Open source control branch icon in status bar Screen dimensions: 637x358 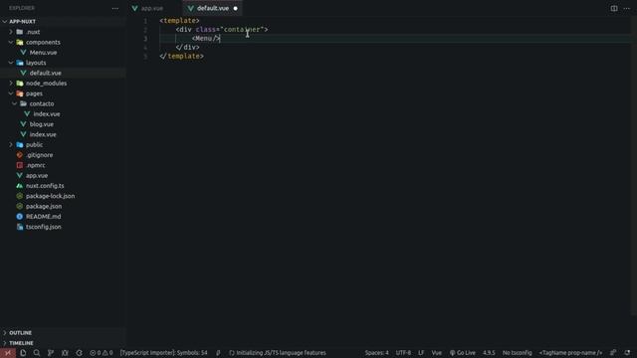pyautogui.click(x=51, y=353)
